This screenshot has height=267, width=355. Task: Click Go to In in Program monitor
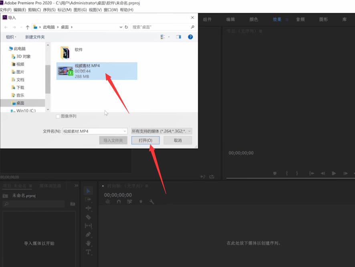pyautogui.click(x=312, y=173)
